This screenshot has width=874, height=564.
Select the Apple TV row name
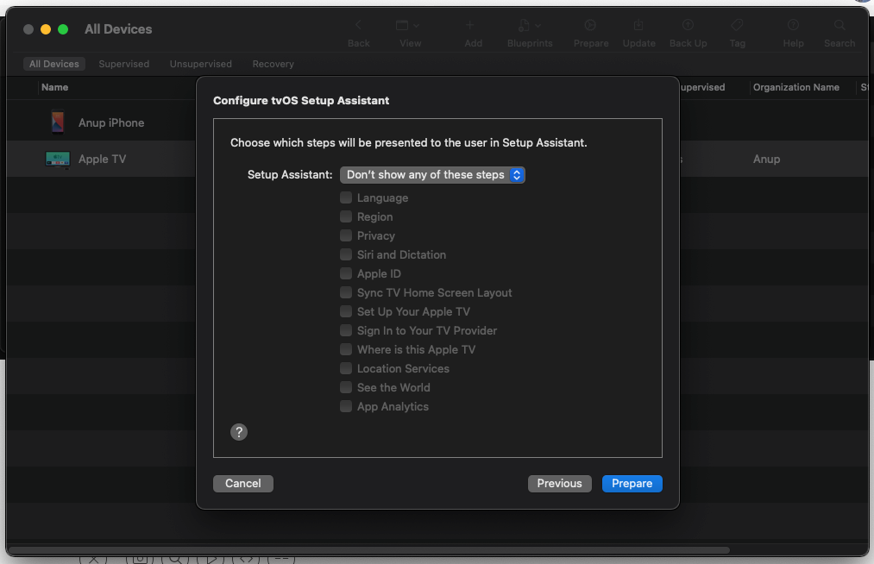point(102,160)
